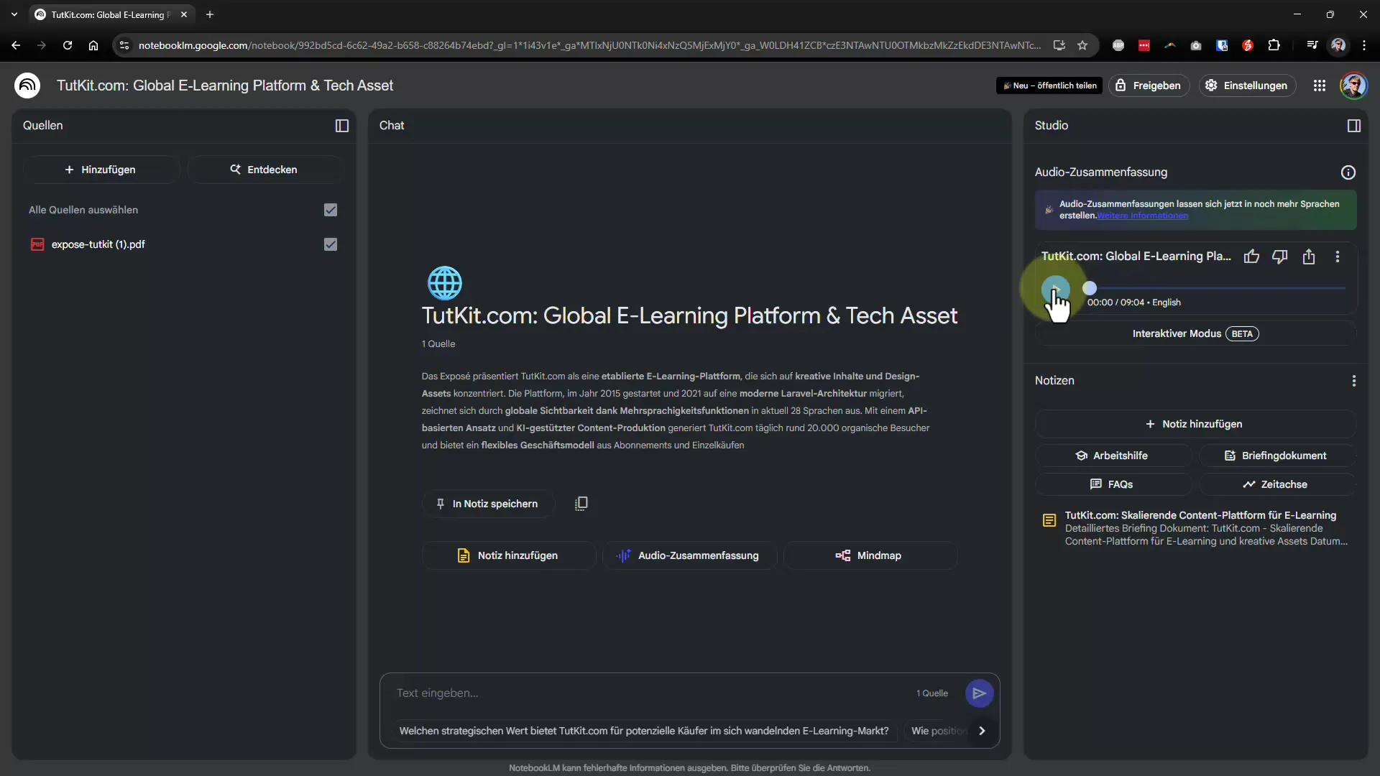
Task: Start Interaktiver Modus BETA
Action: (x=1196, y=333)
